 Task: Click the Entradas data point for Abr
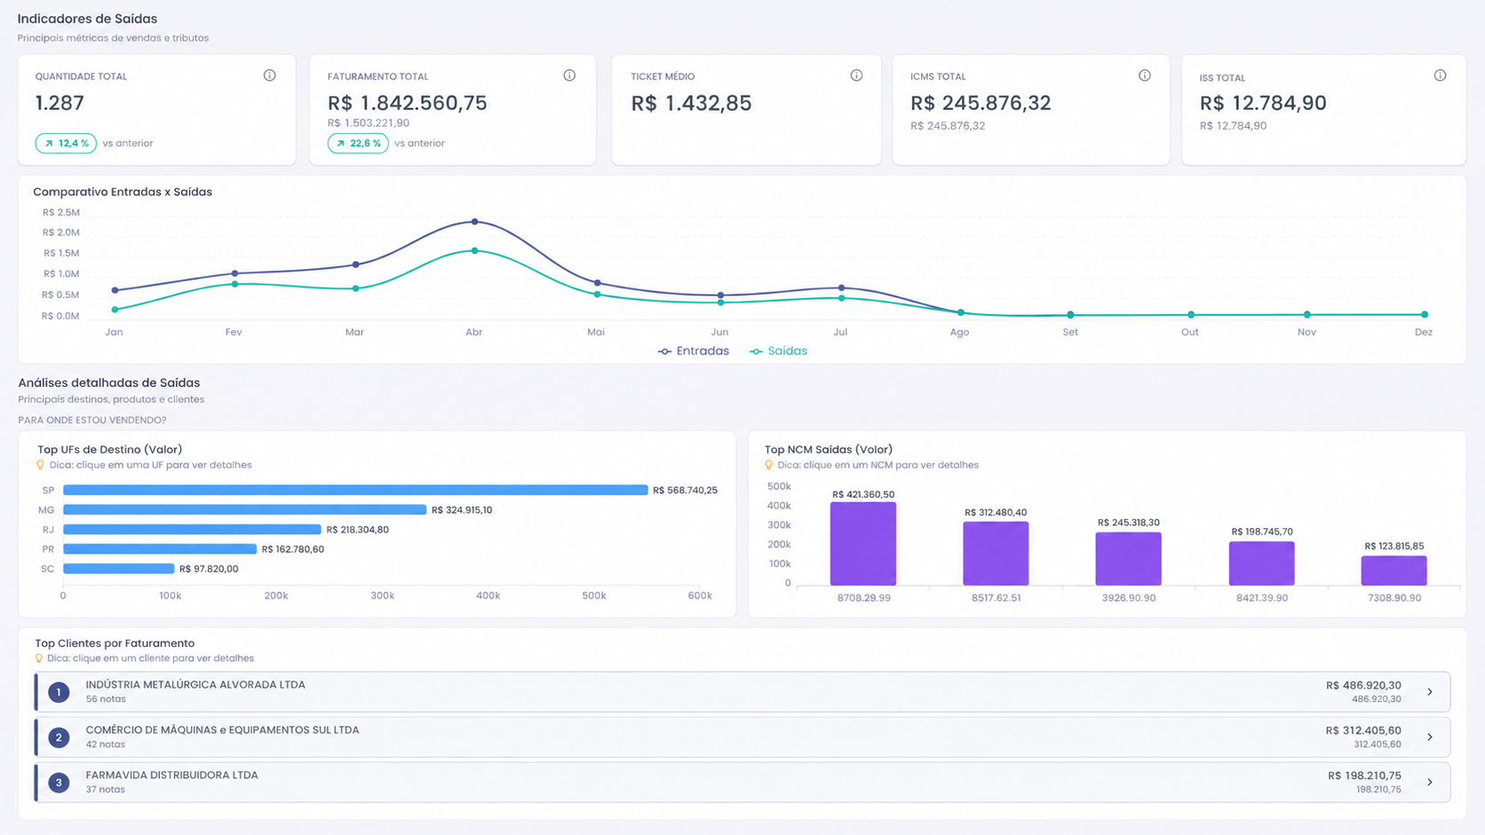[x=474, y=221]
